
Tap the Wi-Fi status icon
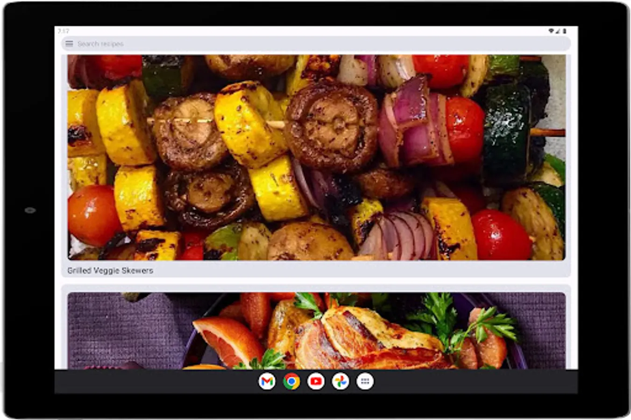point(551,31)
